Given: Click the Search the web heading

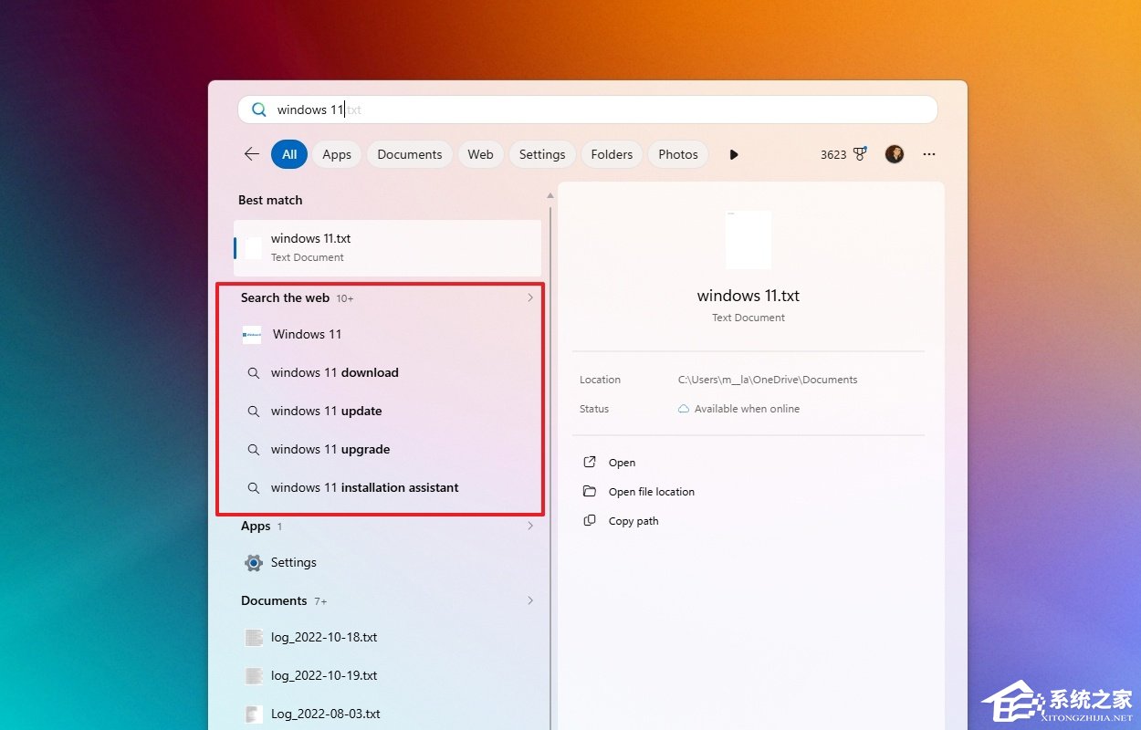Looking at the screenshot, I should click(x=285, y=297).
